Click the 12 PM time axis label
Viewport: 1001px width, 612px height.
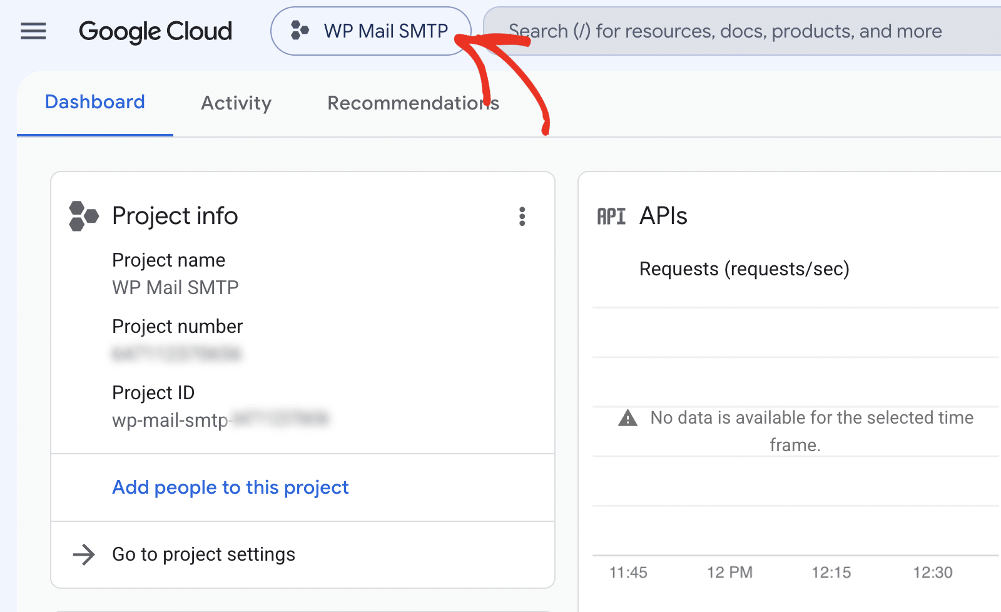pyautogui.click(x=729, y=573)
